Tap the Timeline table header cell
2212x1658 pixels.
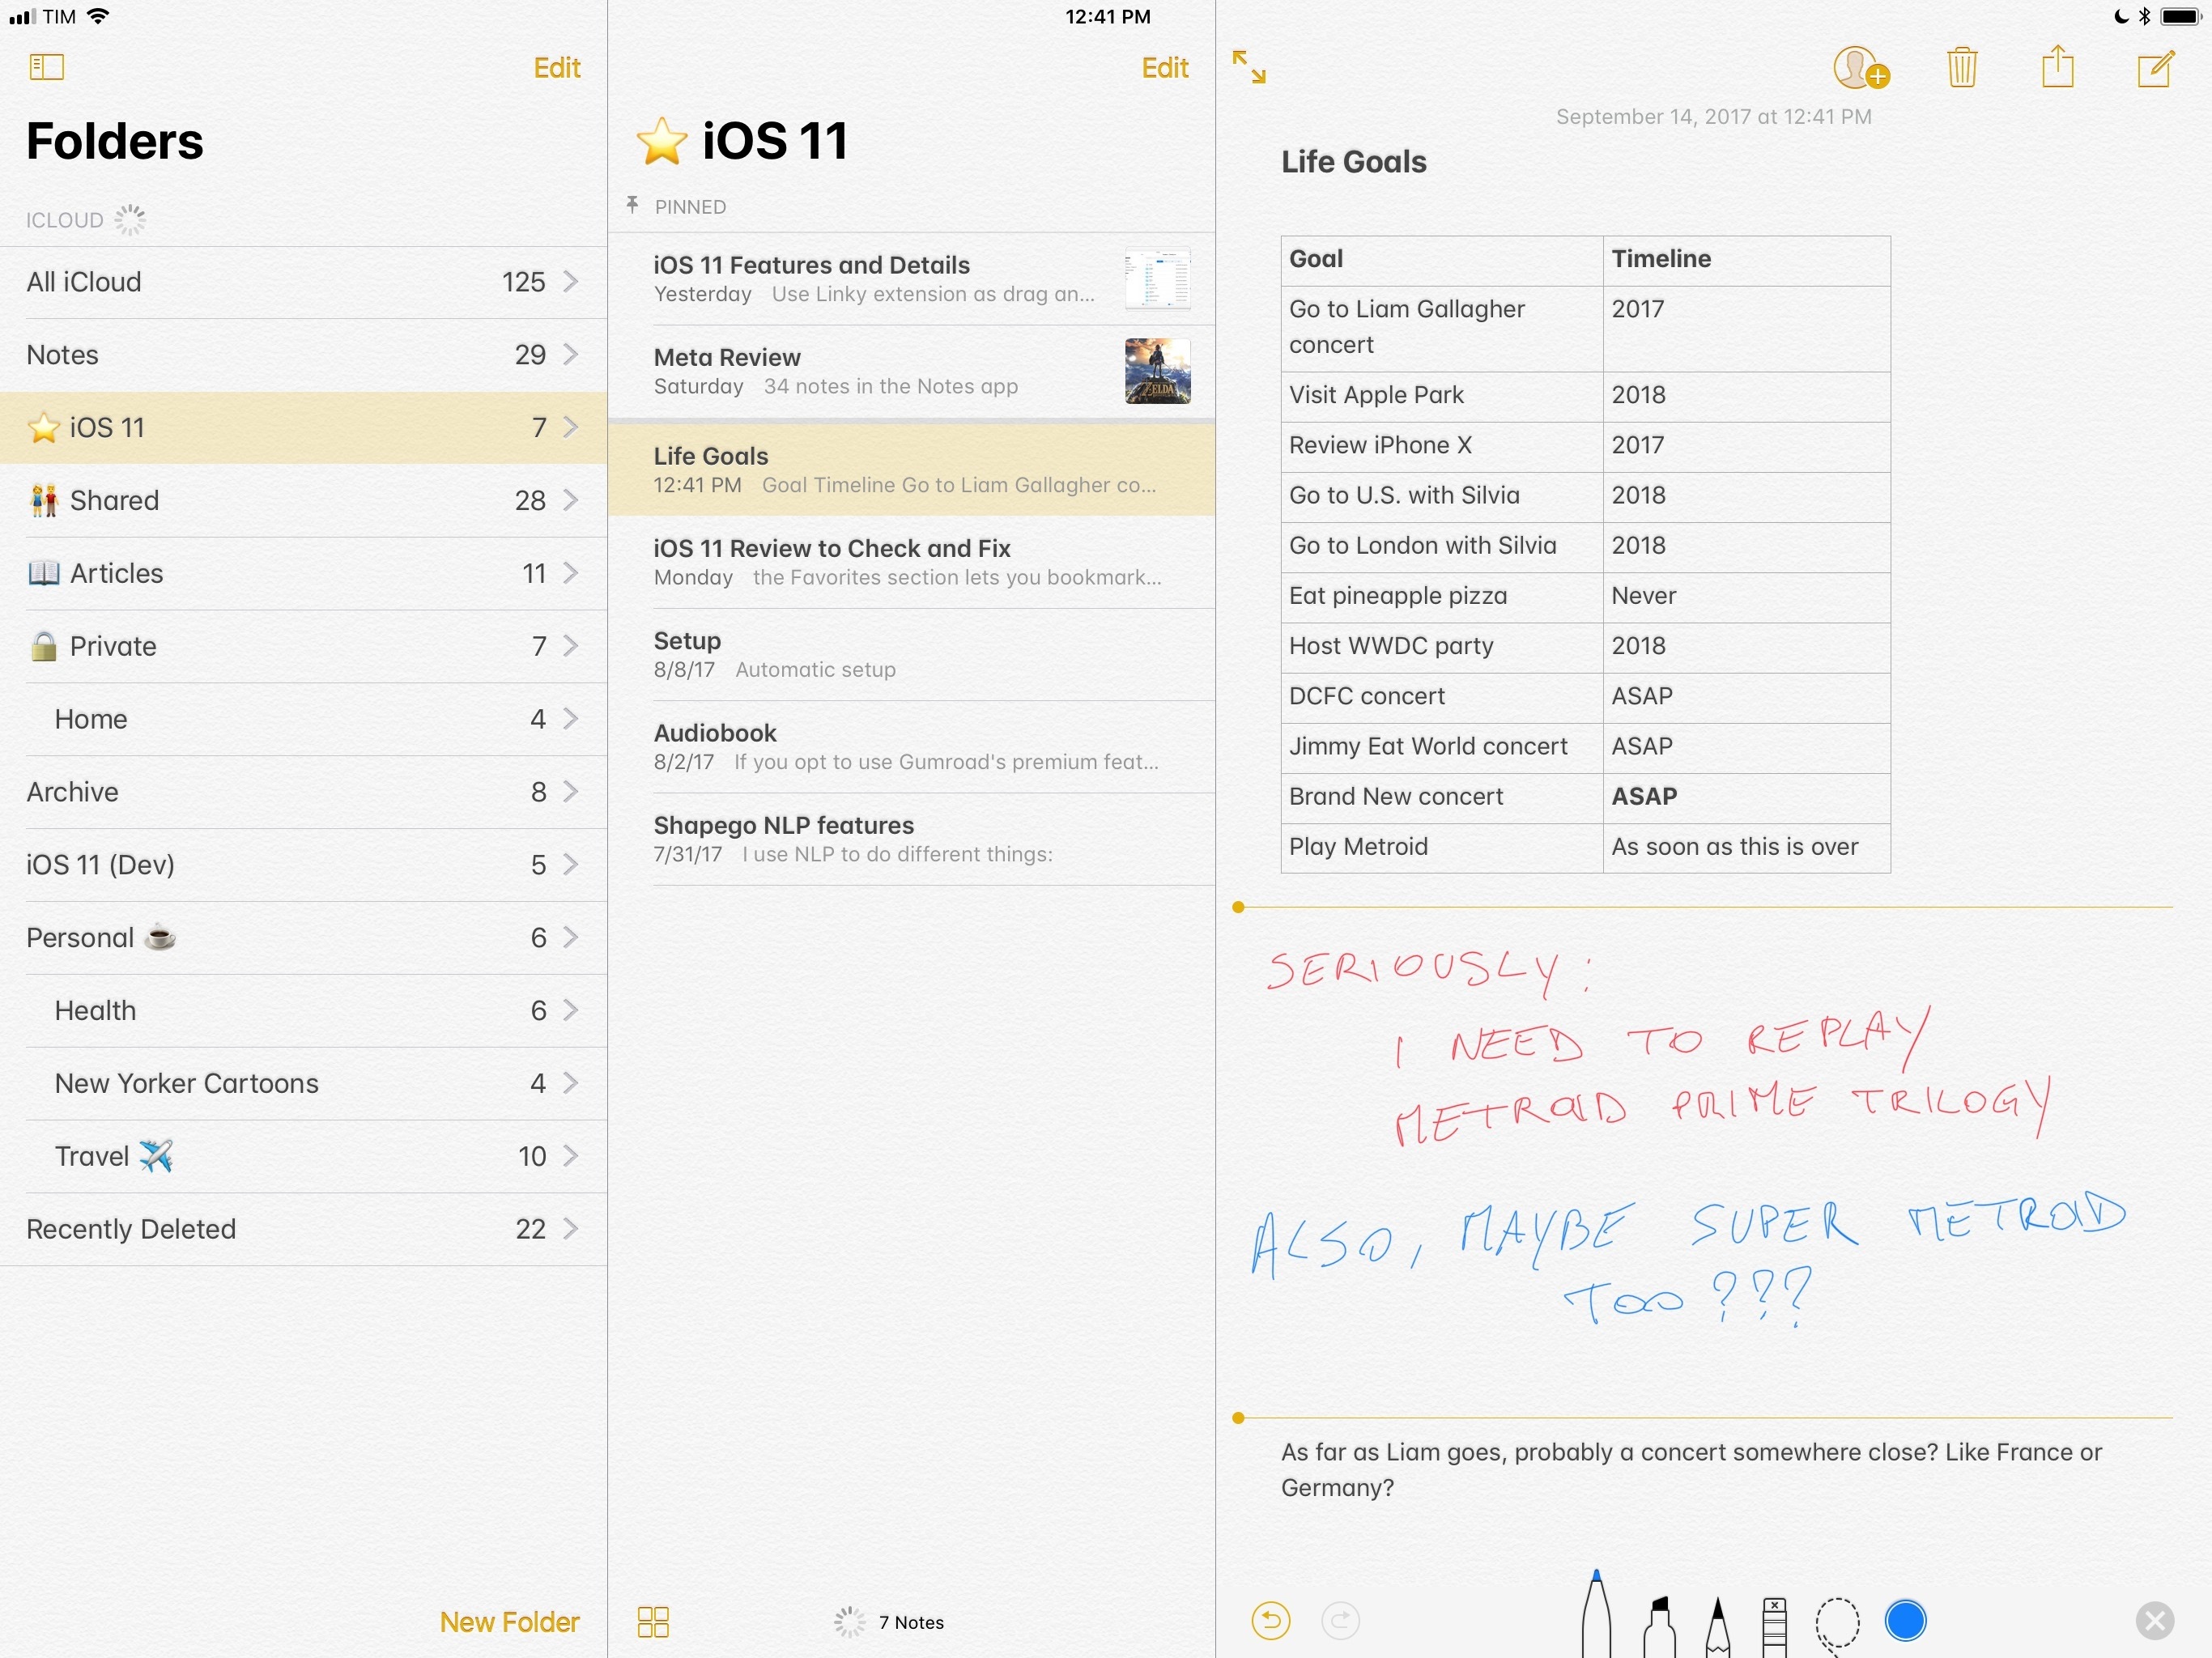pos(1746,260)
